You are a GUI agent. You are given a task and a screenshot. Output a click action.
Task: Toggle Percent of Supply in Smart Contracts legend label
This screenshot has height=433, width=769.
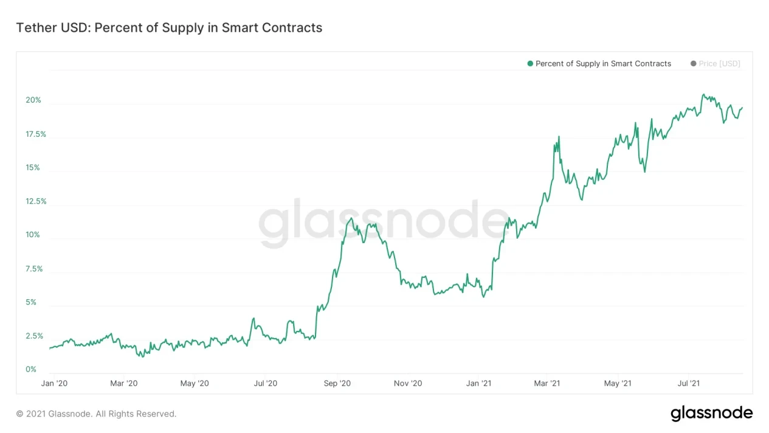coord(603,64)
